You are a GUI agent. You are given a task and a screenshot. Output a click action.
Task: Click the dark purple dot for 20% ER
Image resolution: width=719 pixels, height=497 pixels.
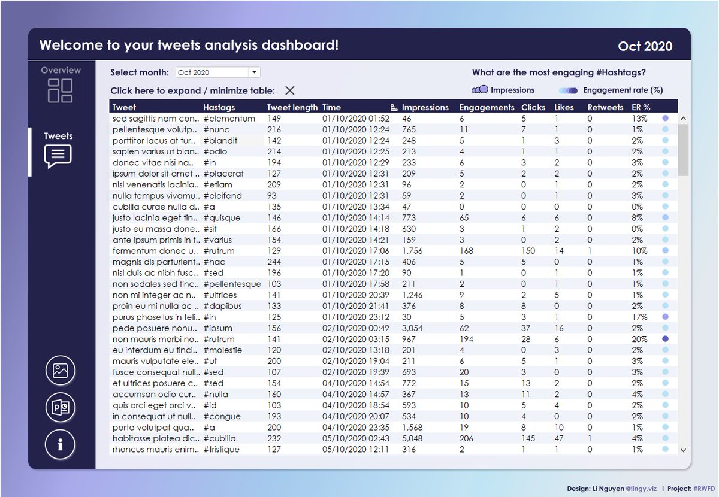click(x=666, y=339)
